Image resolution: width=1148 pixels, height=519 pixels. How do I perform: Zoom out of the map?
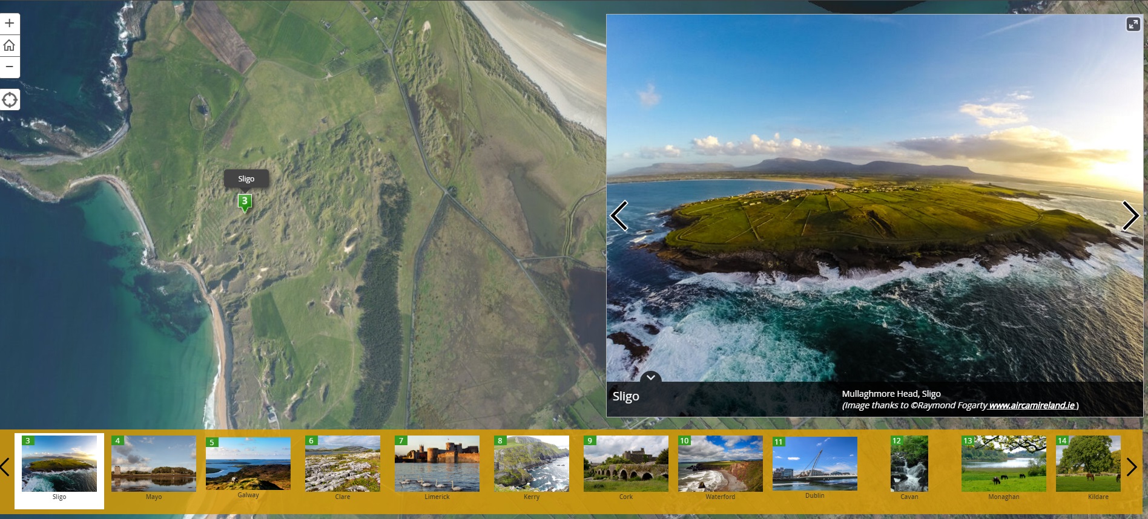(x=10, y=67)
